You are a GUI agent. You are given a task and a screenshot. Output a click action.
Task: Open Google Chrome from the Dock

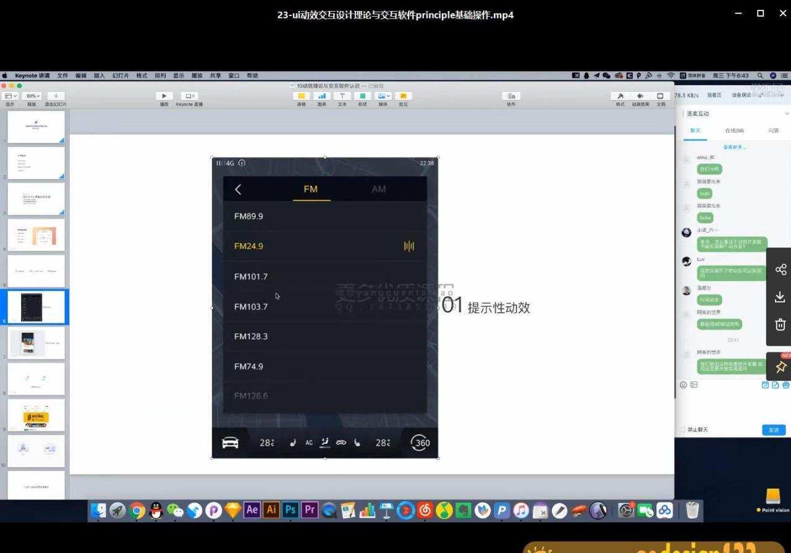(x=137, y=510)
